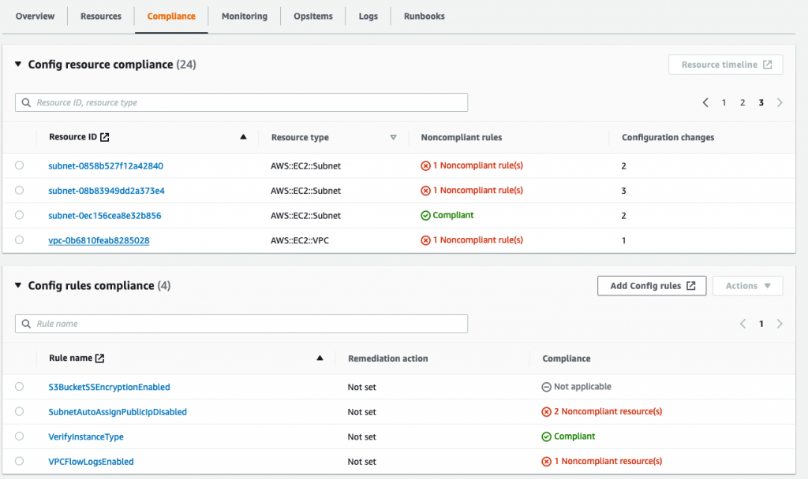
Task: Click the Not applicable icon for S3BucketSSEncryptionEnabled
Action: click(x=546, y=386)
